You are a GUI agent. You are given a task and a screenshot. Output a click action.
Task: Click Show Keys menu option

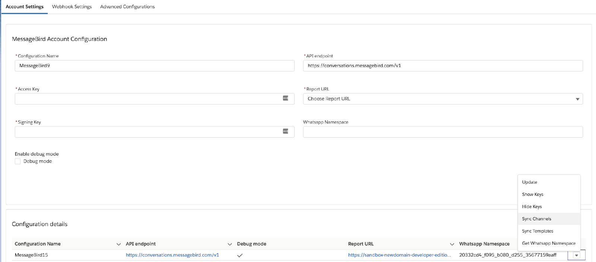(532, 195)
